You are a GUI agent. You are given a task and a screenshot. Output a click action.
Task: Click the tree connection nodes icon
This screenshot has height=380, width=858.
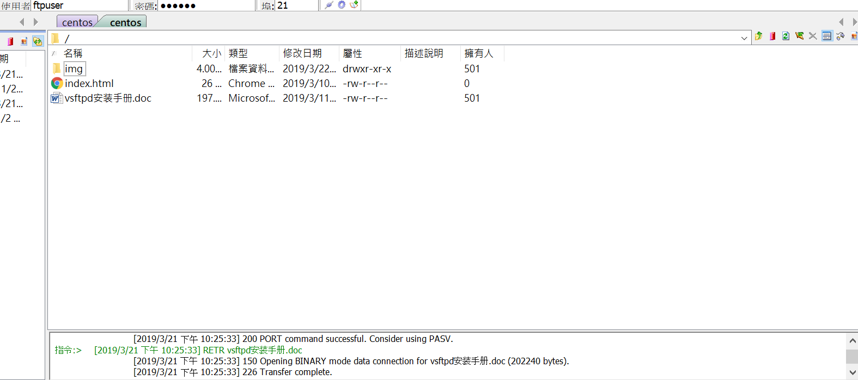tap(840, 36)
